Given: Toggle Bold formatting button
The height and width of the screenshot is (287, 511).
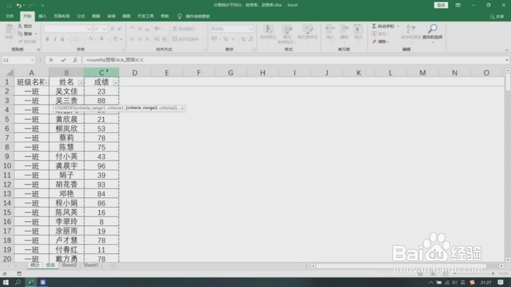Looking at the screenshot, I should (x=47, y=39).
